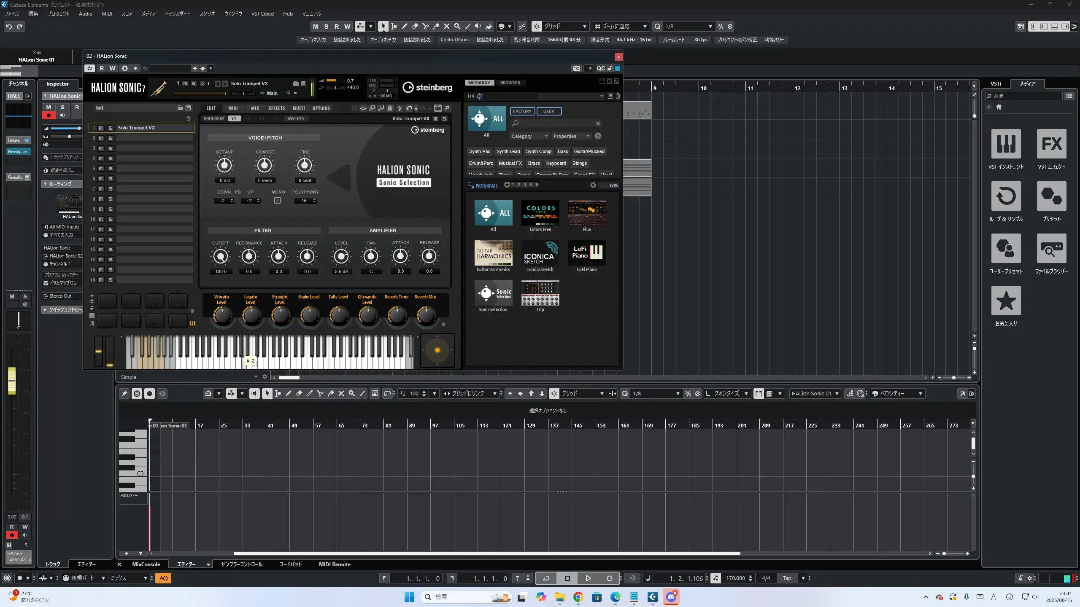This screenshot has width=1080, height=607.
Task: Select the Eraser tool in main toolbar
Action: 415,27
